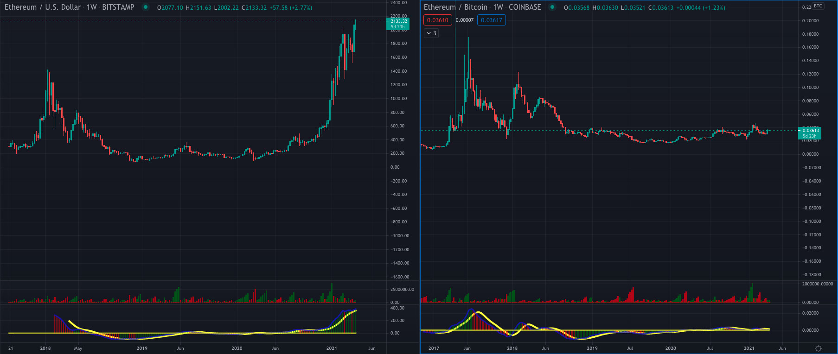Click the open value O2077.10
This screenshot has height=354, width=838.
click(x=170, y=8)
